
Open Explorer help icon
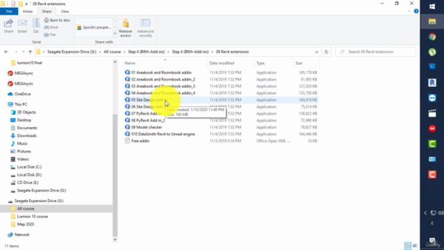[x=416, y=11]
